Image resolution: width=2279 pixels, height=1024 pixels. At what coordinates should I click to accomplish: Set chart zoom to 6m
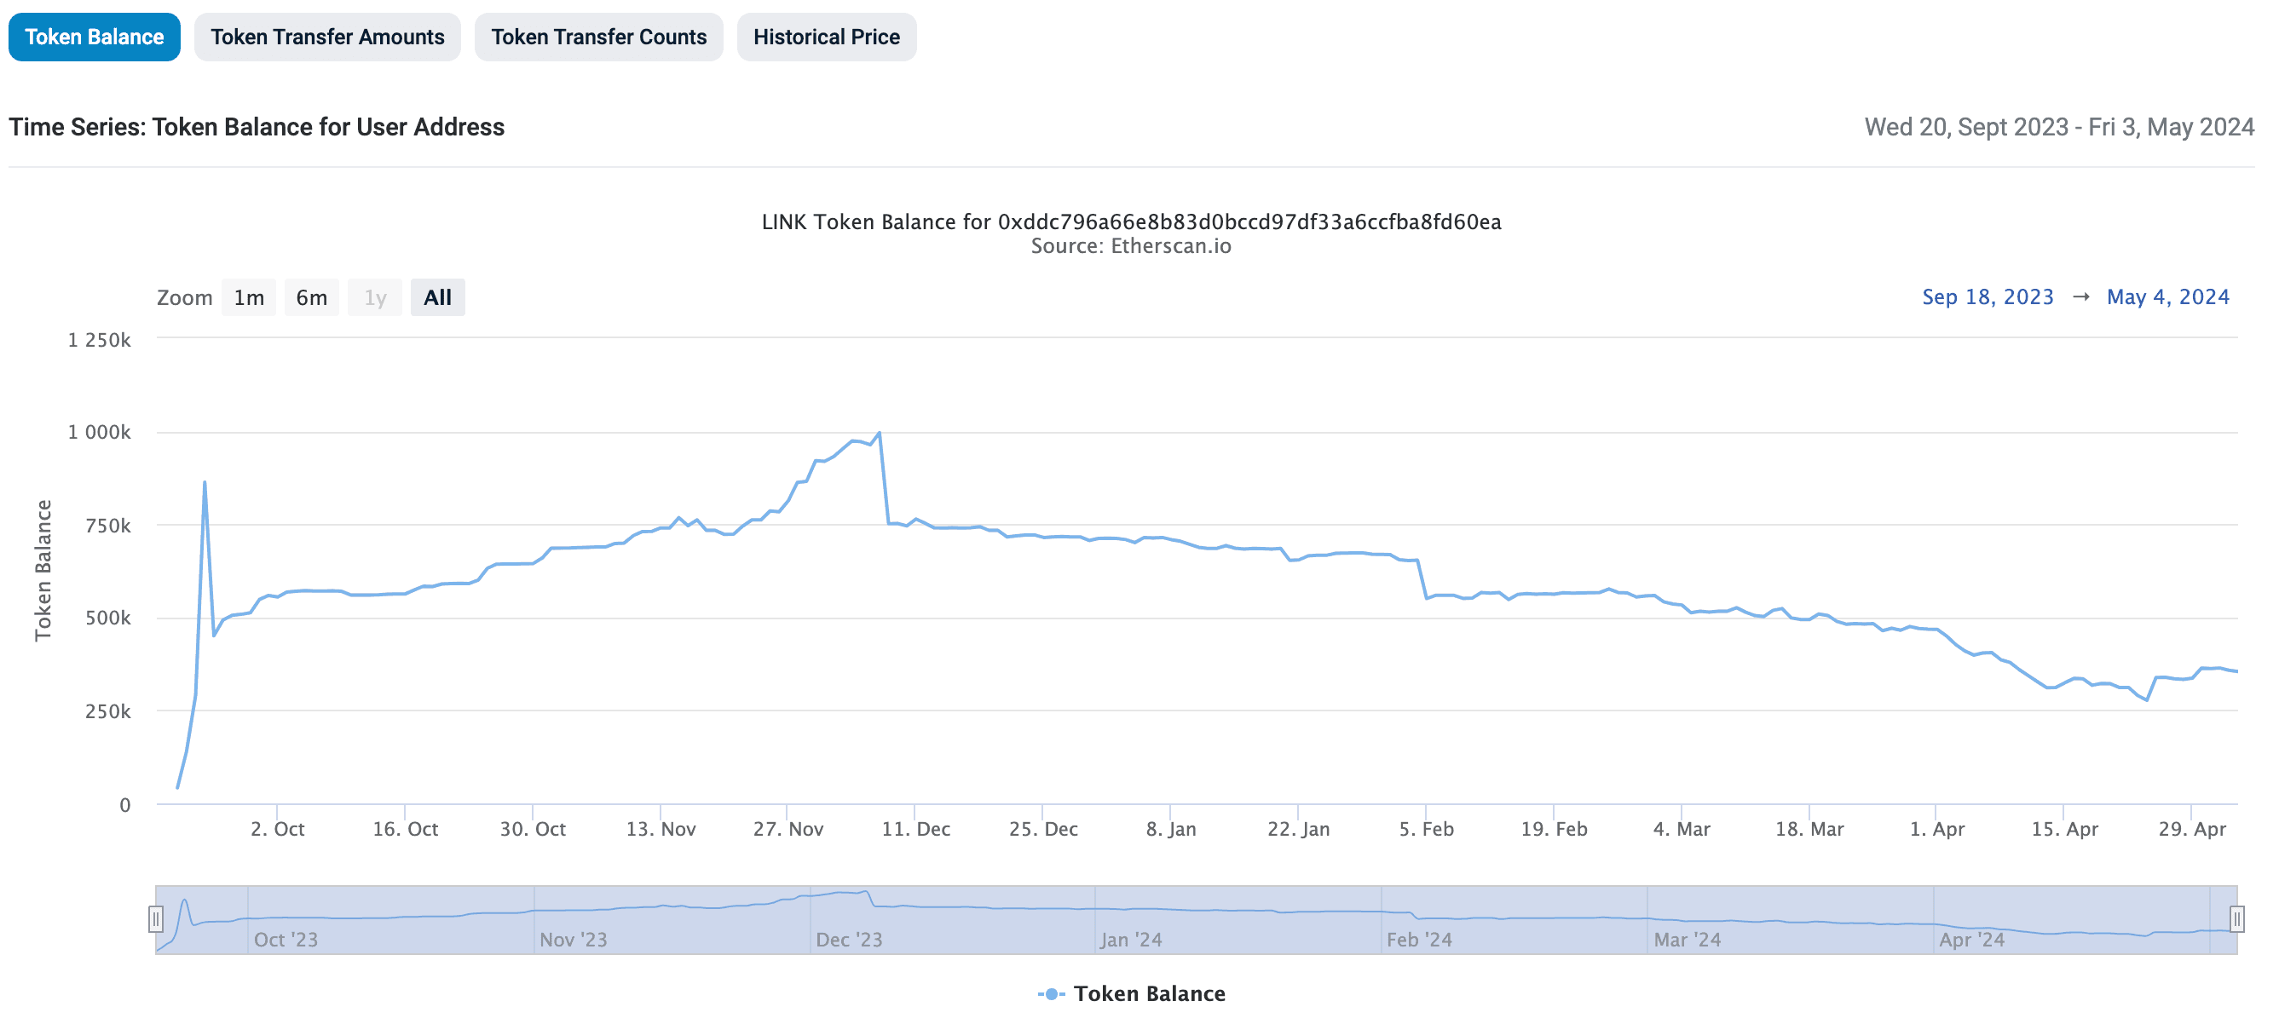pos(311,297)
